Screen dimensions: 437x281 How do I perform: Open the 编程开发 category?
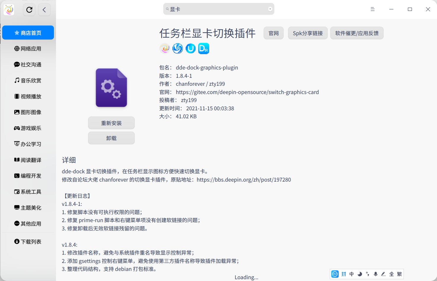pos(28,176)
